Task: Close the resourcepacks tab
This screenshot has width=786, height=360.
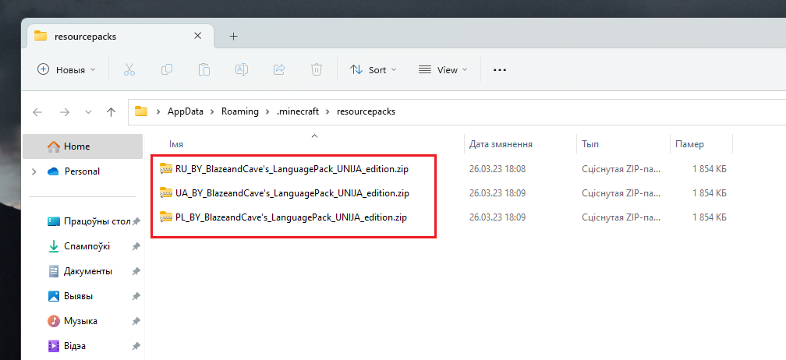Action: tap(197, 36)
